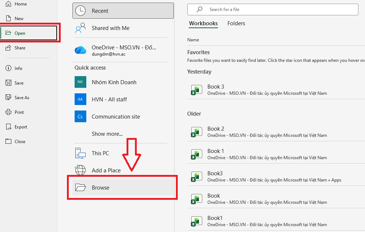
Task: Click the New document icon
Action: [x=8, y=18]
